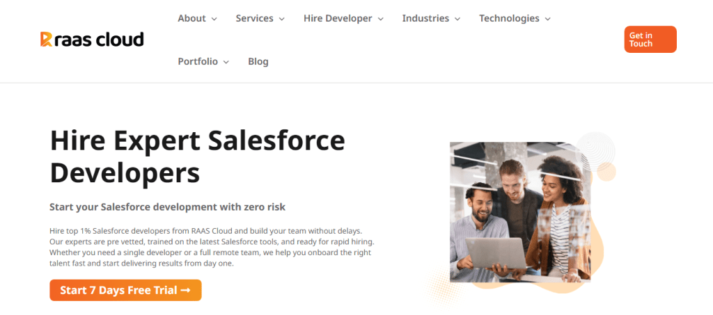Click the RAAS Cloud logo

point(92,40)
